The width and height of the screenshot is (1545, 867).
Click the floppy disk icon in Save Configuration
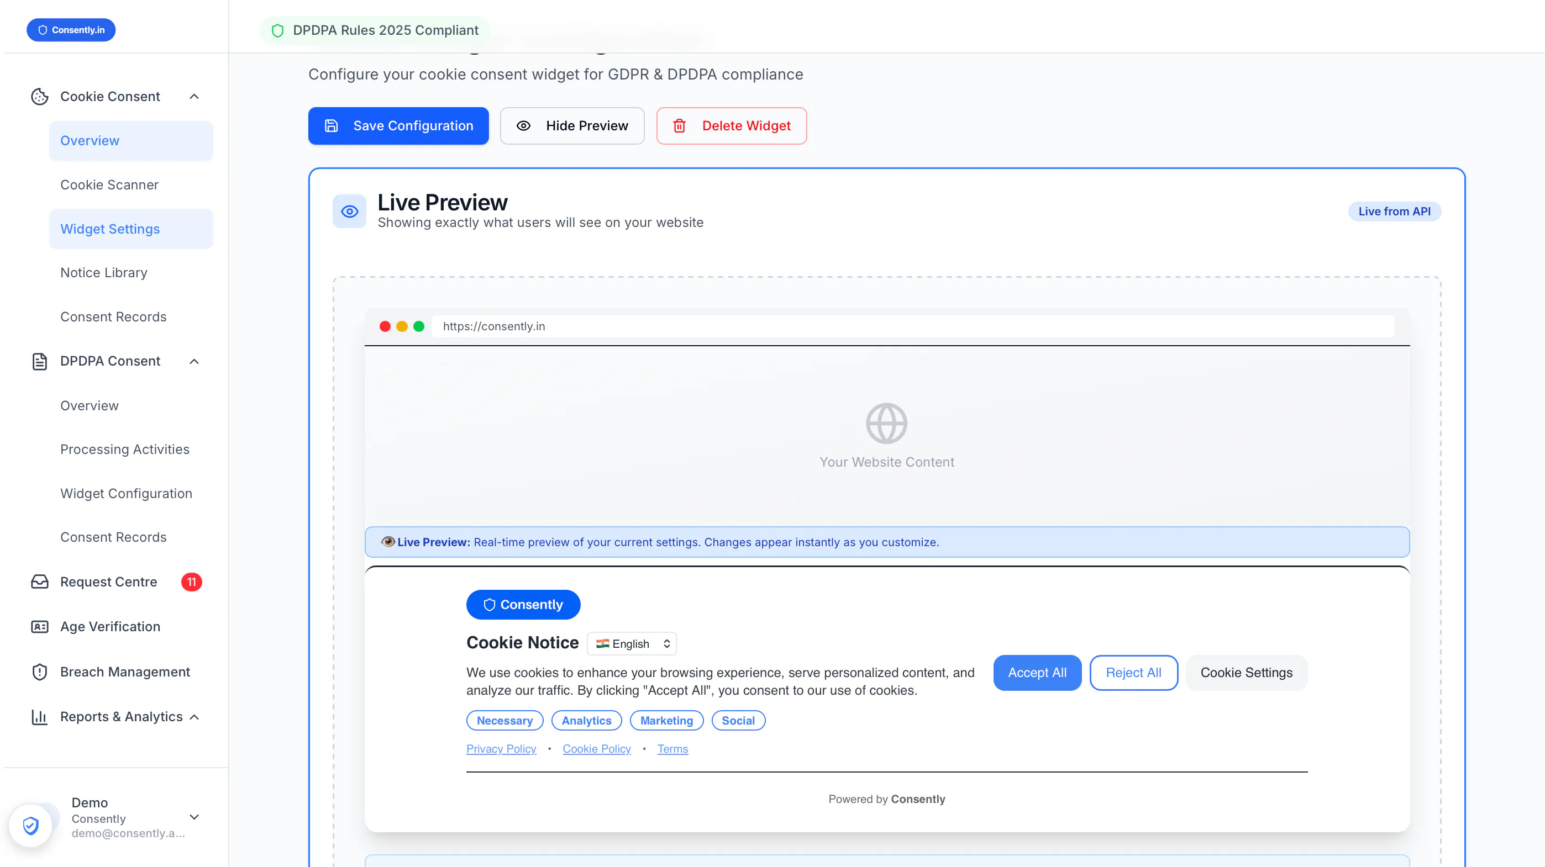click(331, 126)
